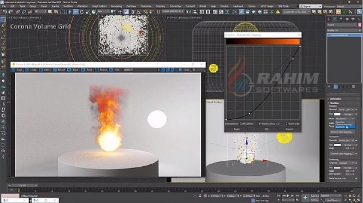Click the Reset button in mapping dialog

click(x=237, y=129)
